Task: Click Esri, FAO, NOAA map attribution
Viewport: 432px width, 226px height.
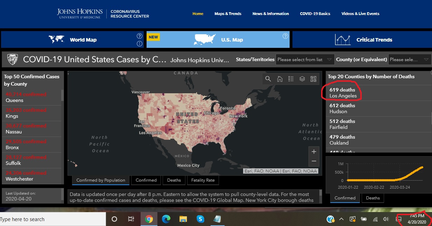Action: [x=281, y=171]
